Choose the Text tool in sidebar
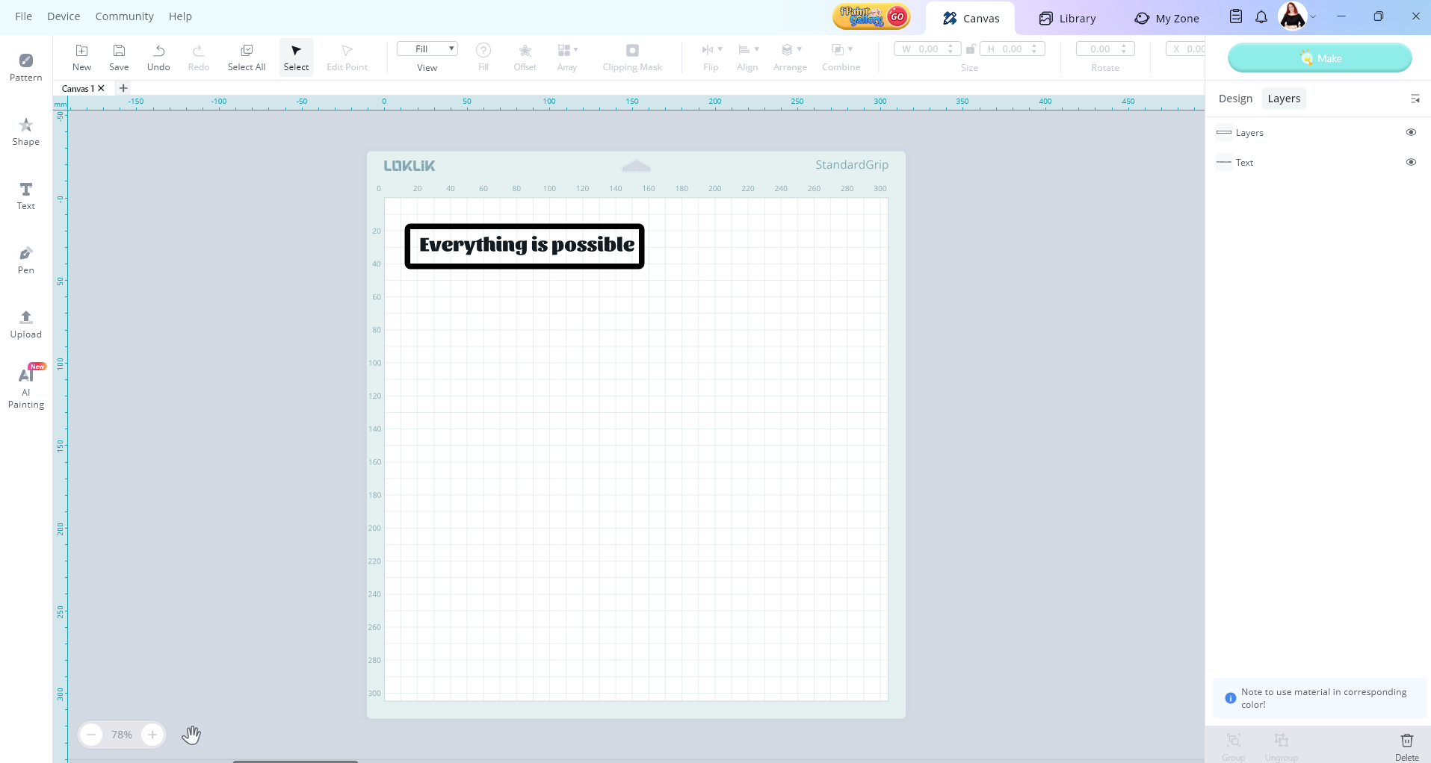 25,196
